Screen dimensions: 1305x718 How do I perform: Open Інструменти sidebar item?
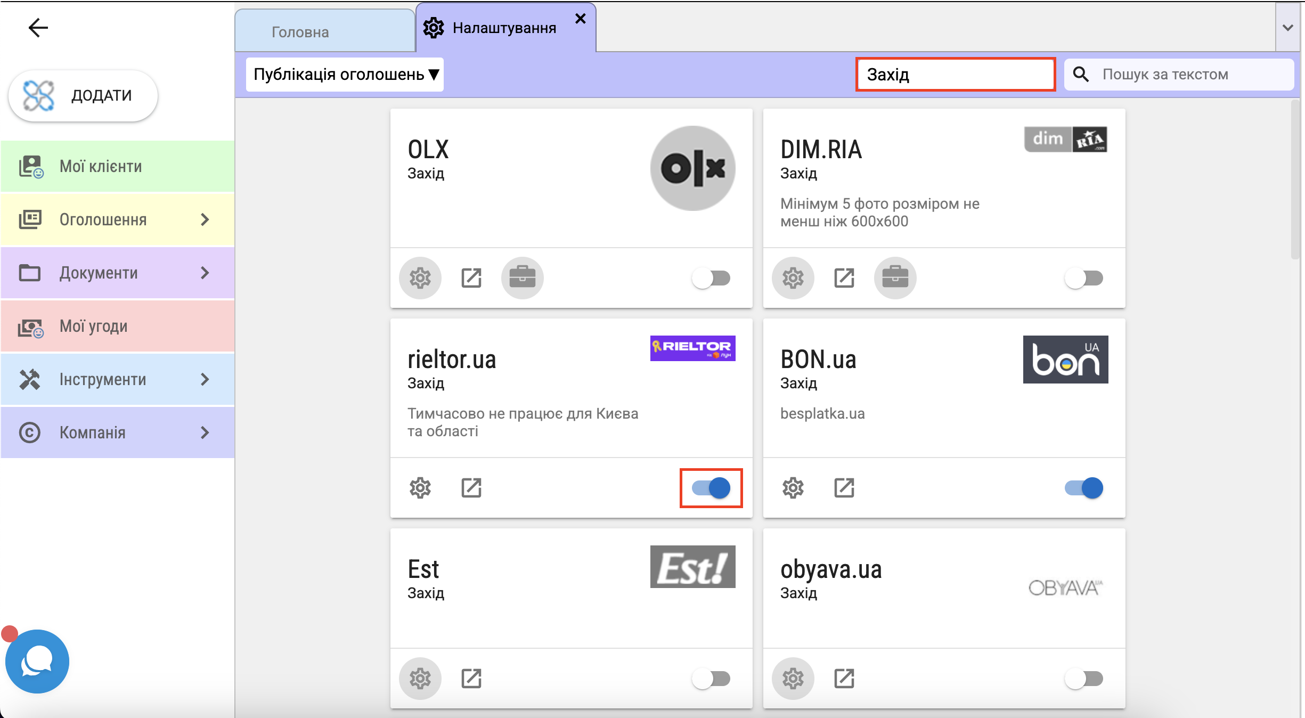(118, 379)
